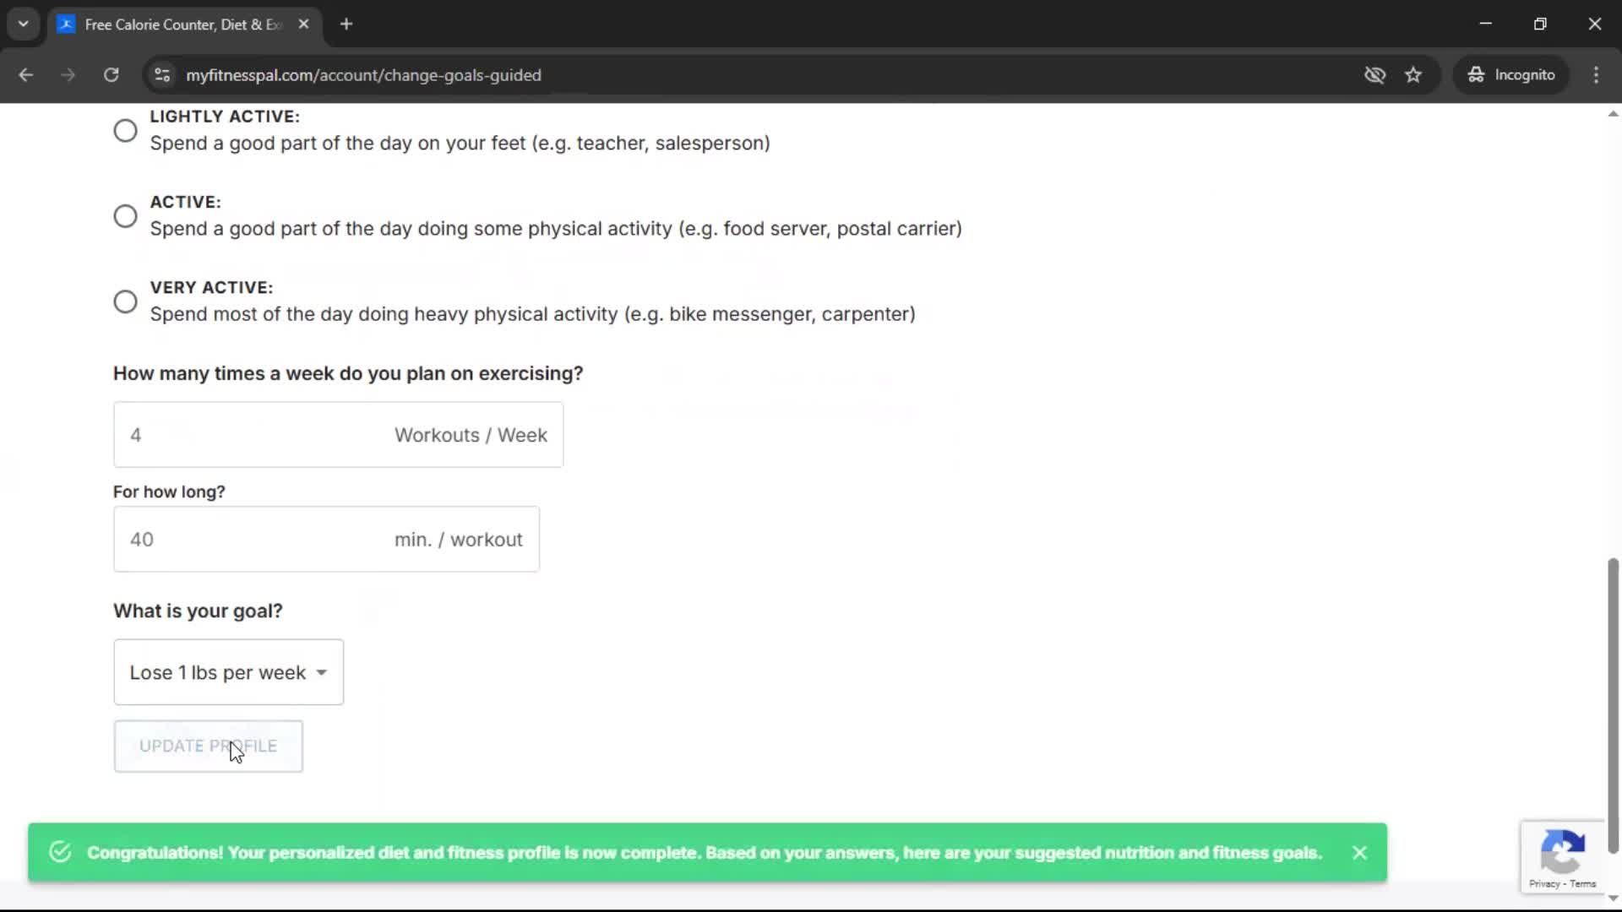Click the scrollbar up arrow
The image size is (1622, 912).
coord(1613,113)
